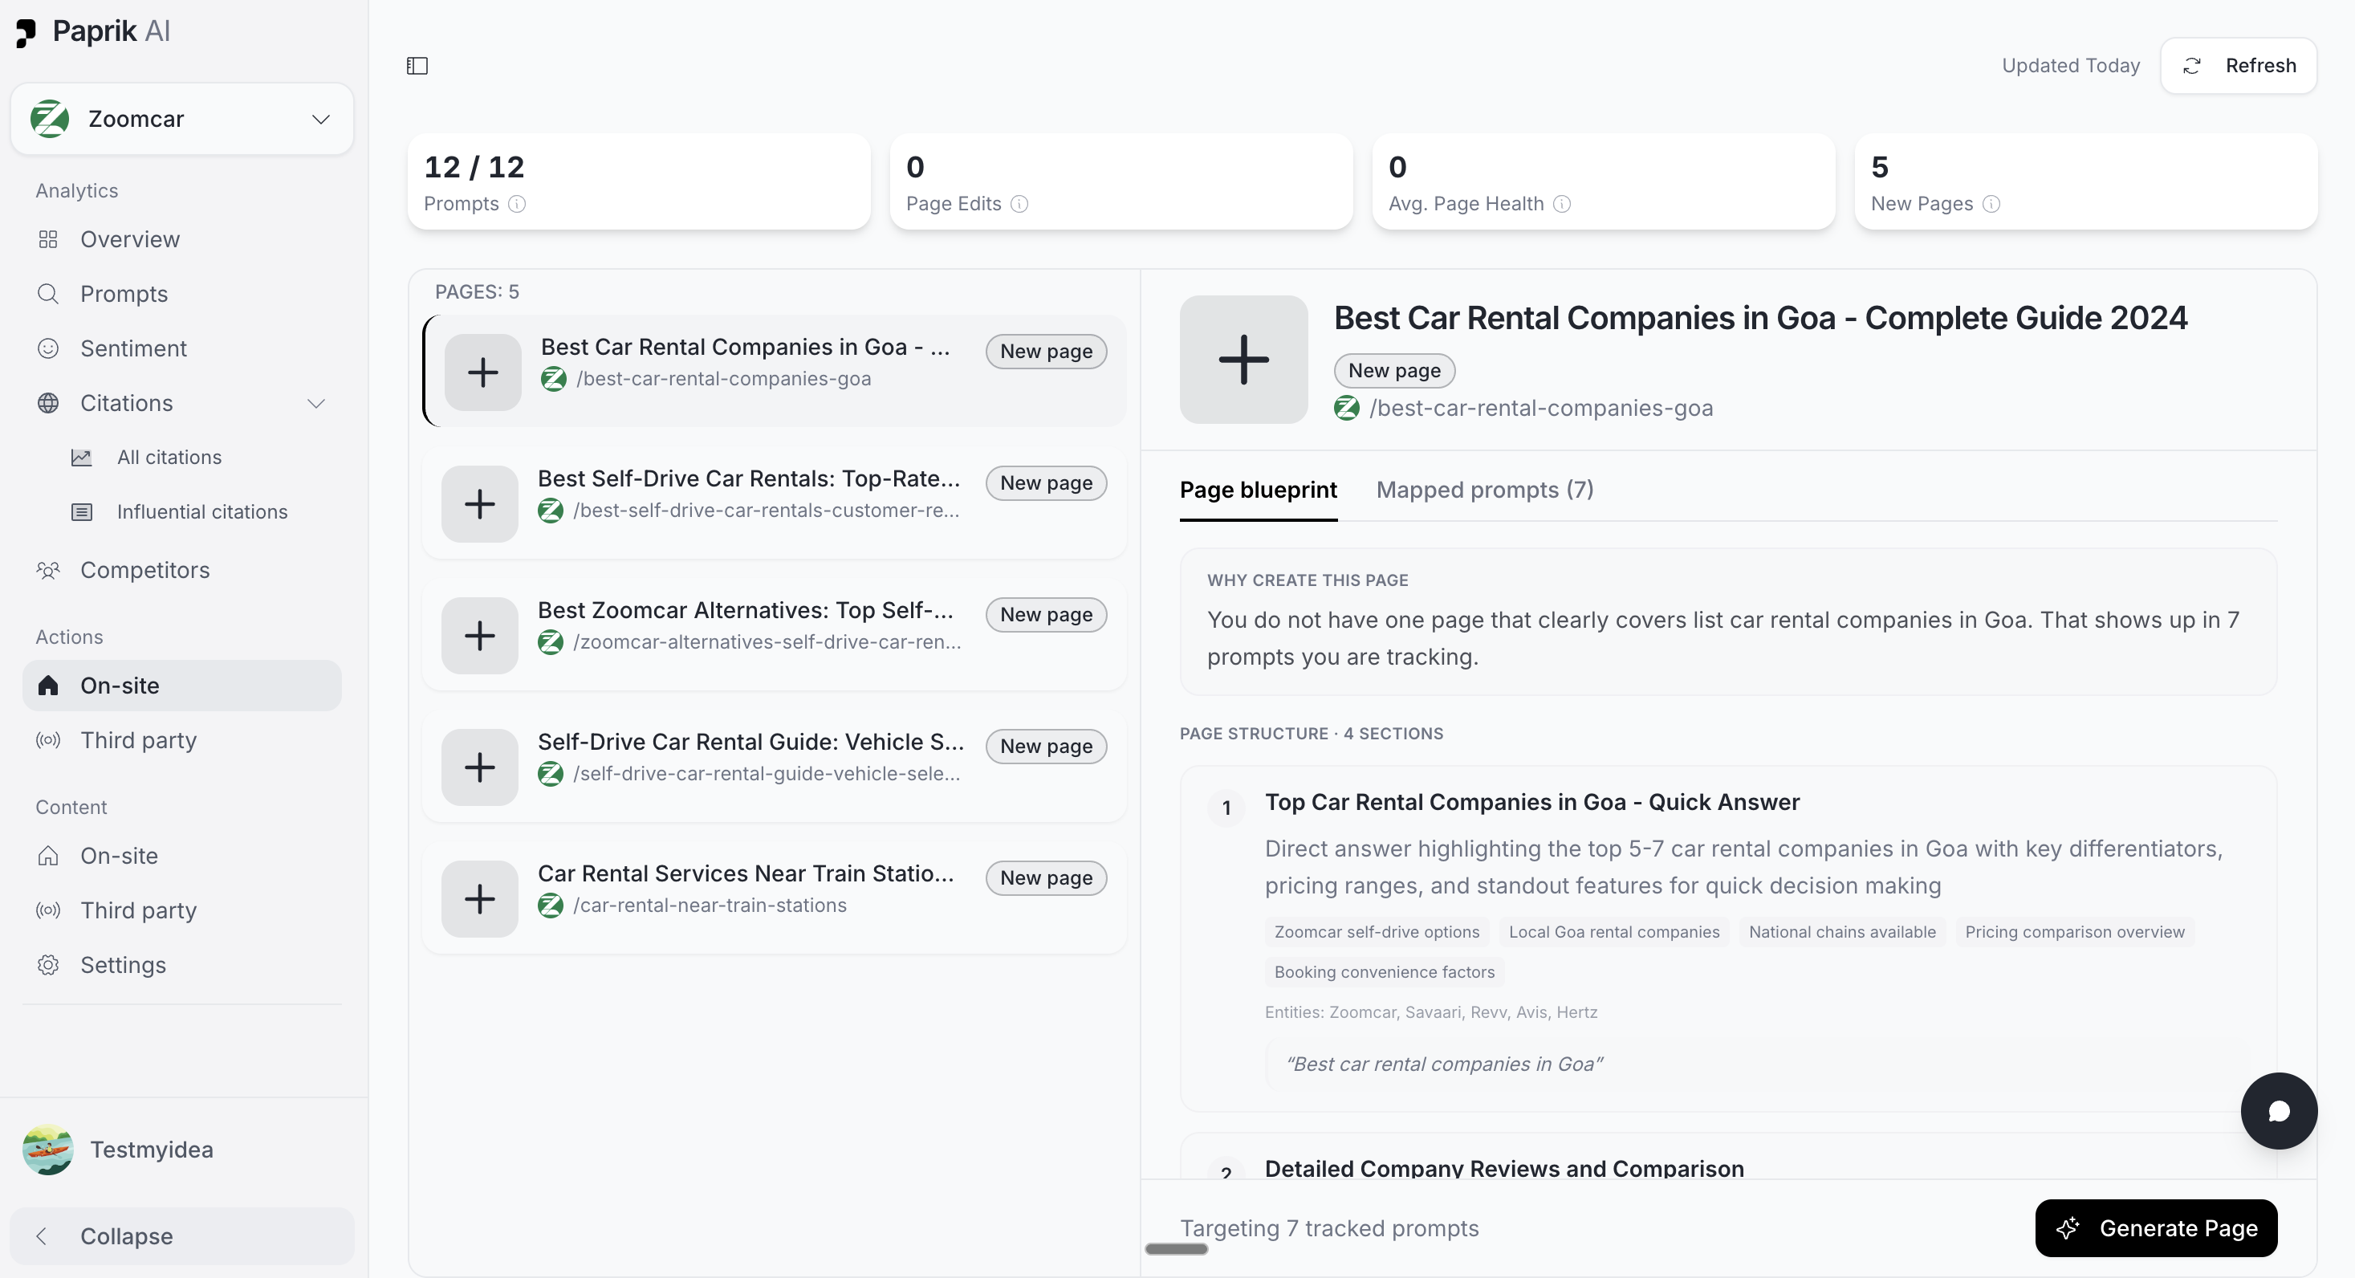Click the Pricing comparison overview tag
Image resolution: width=2355 pixels, height=1278 pixels.
(2074, 933)
